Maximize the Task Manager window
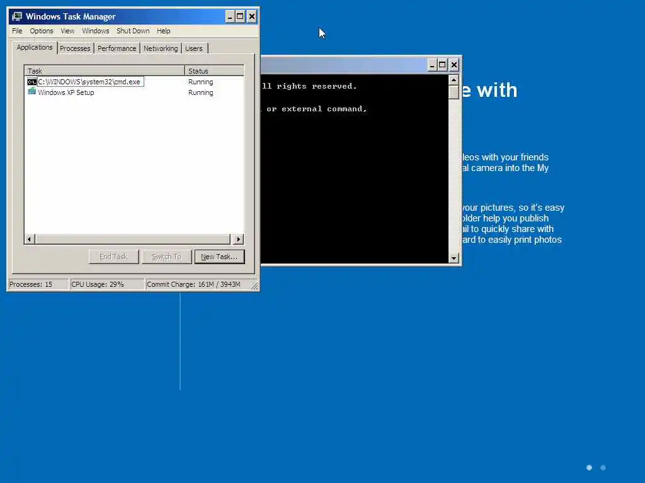Image resolution: width=645 pixels, height=483 pixels. (x=240, y=16)
